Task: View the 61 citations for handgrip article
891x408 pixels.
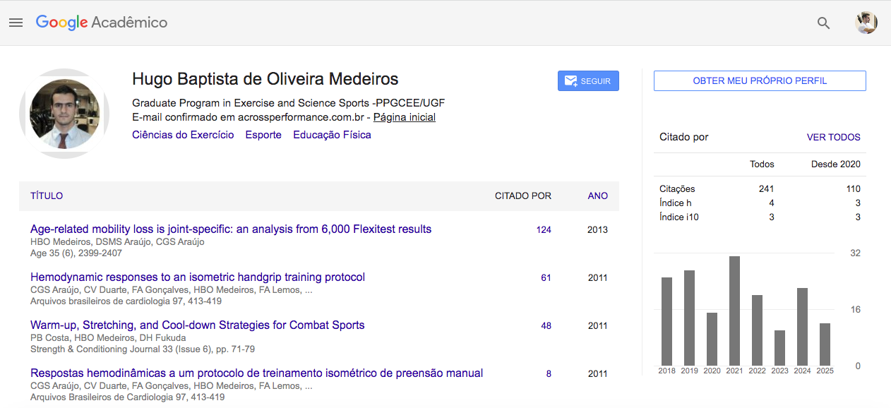Action: coord(546,278)
